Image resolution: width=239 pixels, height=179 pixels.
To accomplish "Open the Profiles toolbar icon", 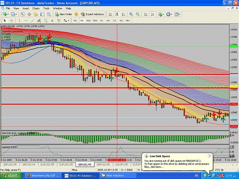I will coord(13,14).
